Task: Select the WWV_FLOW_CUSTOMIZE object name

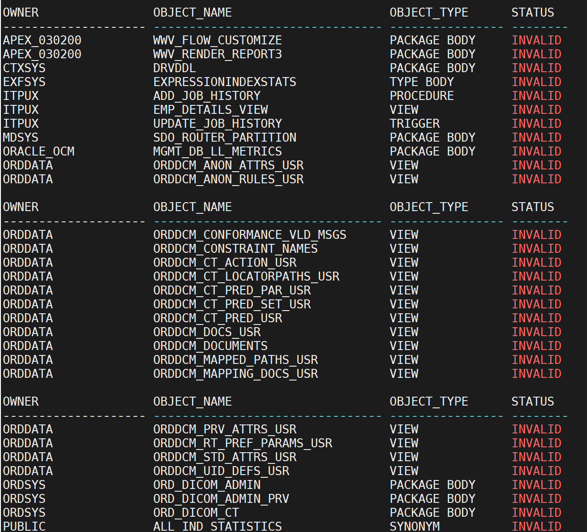Action: coord(218,40)
